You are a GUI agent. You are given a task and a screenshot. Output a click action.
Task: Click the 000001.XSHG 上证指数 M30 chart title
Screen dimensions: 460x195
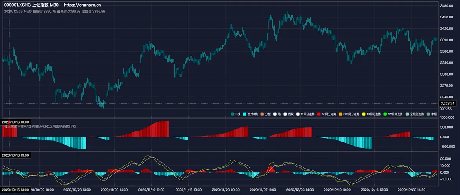point(31,5)
